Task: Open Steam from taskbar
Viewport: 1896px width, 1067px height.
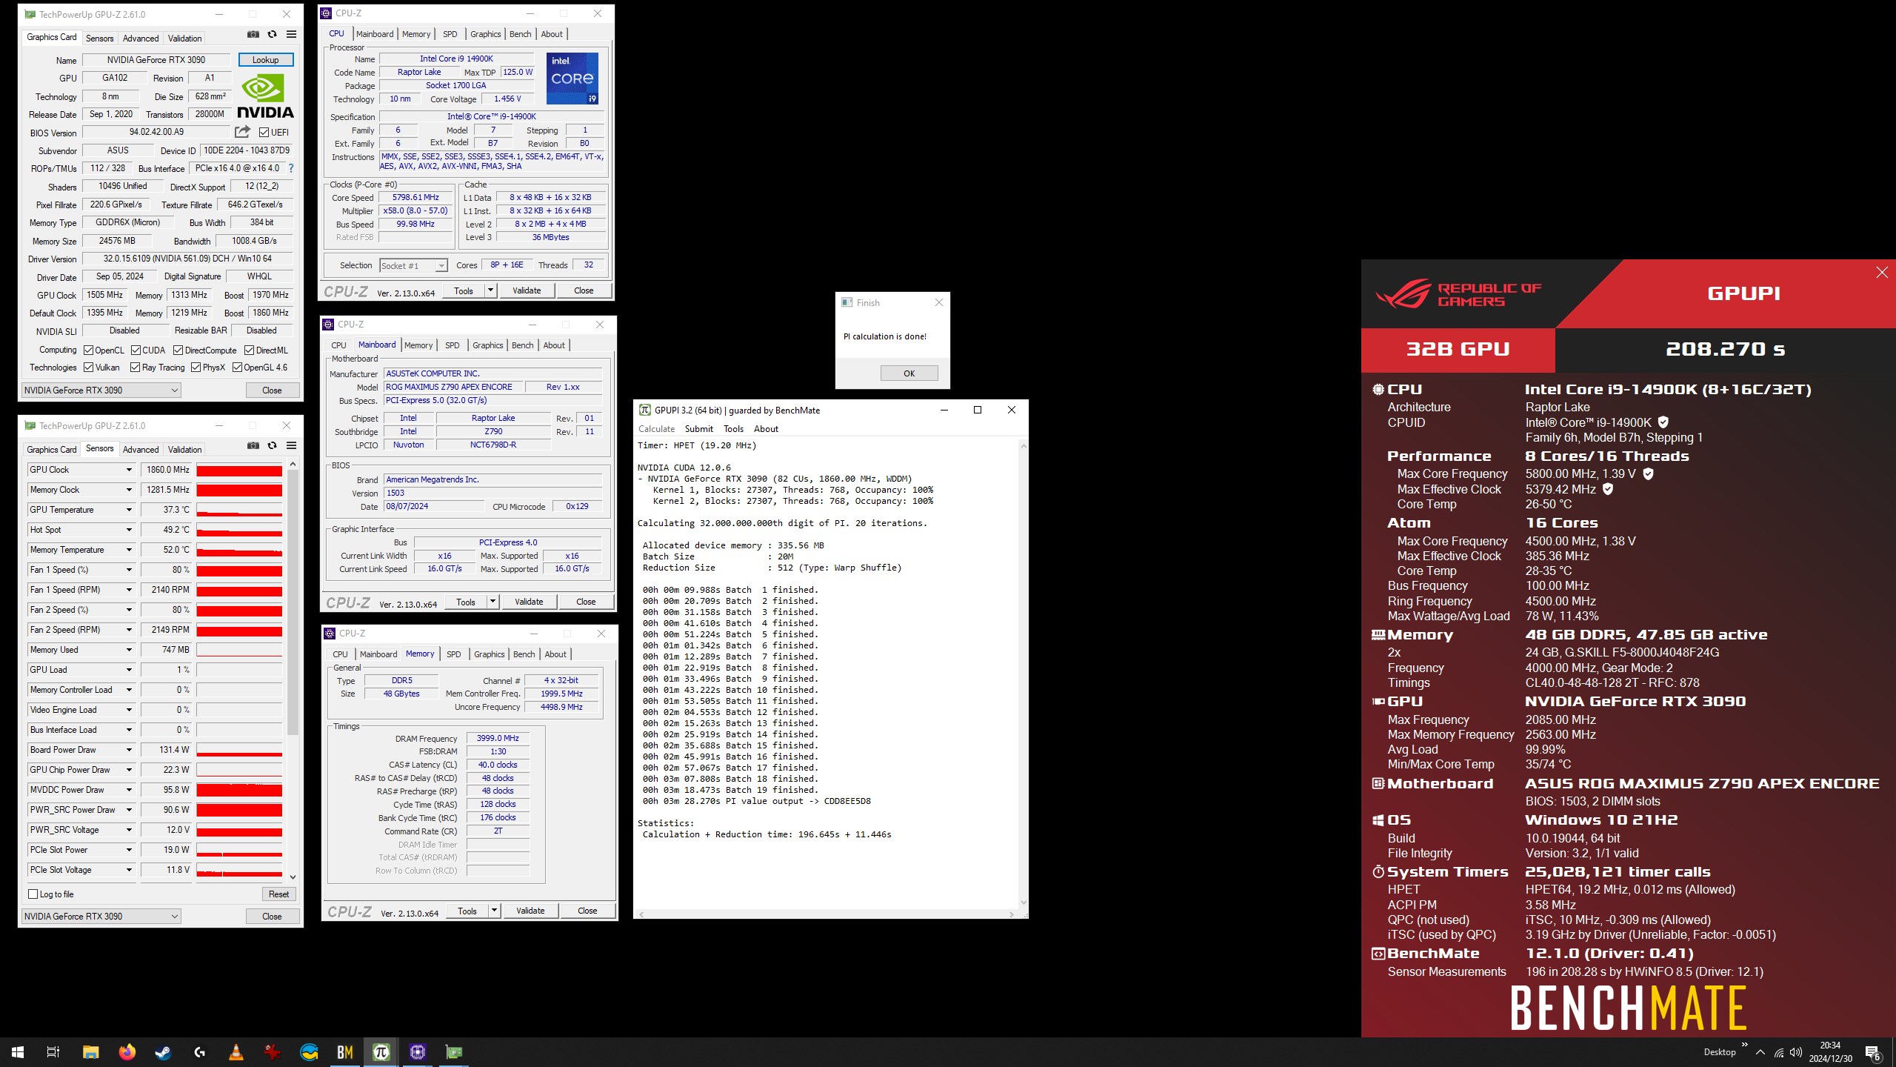Action: coord(163,1052)
